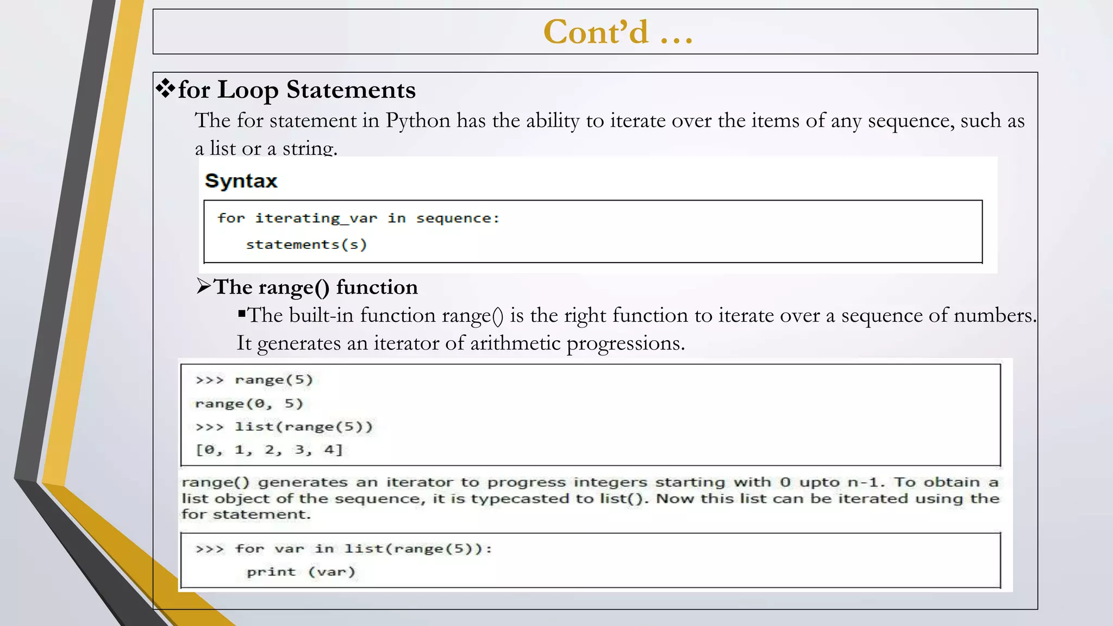The image size is (1113, 626).
Task: Click the diamond bullet before for Loop Statements
Action: [165, 88]
